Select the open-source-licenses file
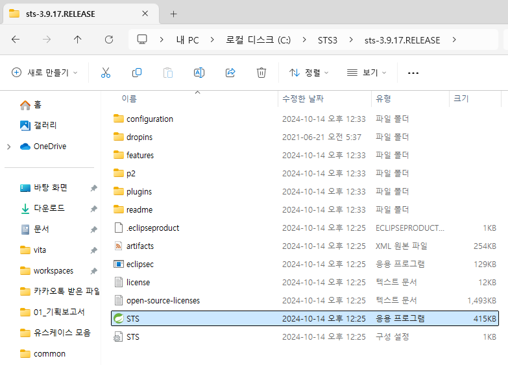Screen dimensions: 508x365 pyautogui.click(x=304, y=301)
